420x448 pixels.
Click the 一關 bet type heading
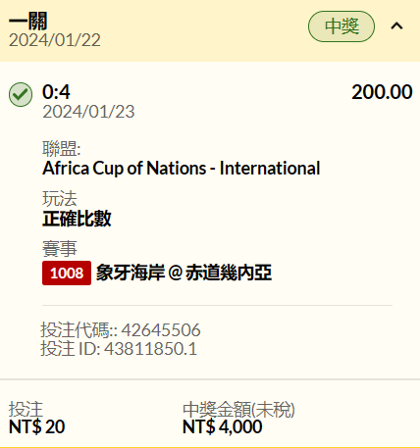[x=28, y=22]
